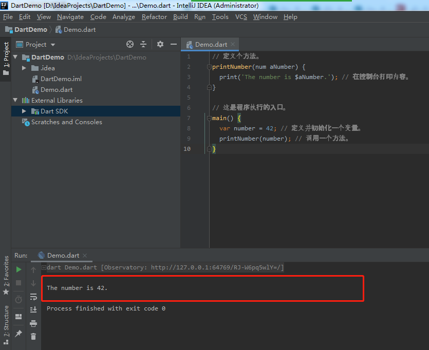Viewport: 429px width, 350px height.
Task: Click the Locate/Scroll from Source crosshair icon
Action: 130,44
